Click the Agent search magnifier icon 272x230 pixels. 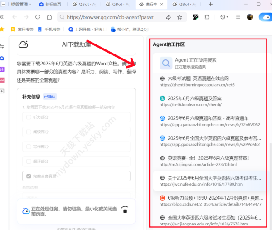166,63
